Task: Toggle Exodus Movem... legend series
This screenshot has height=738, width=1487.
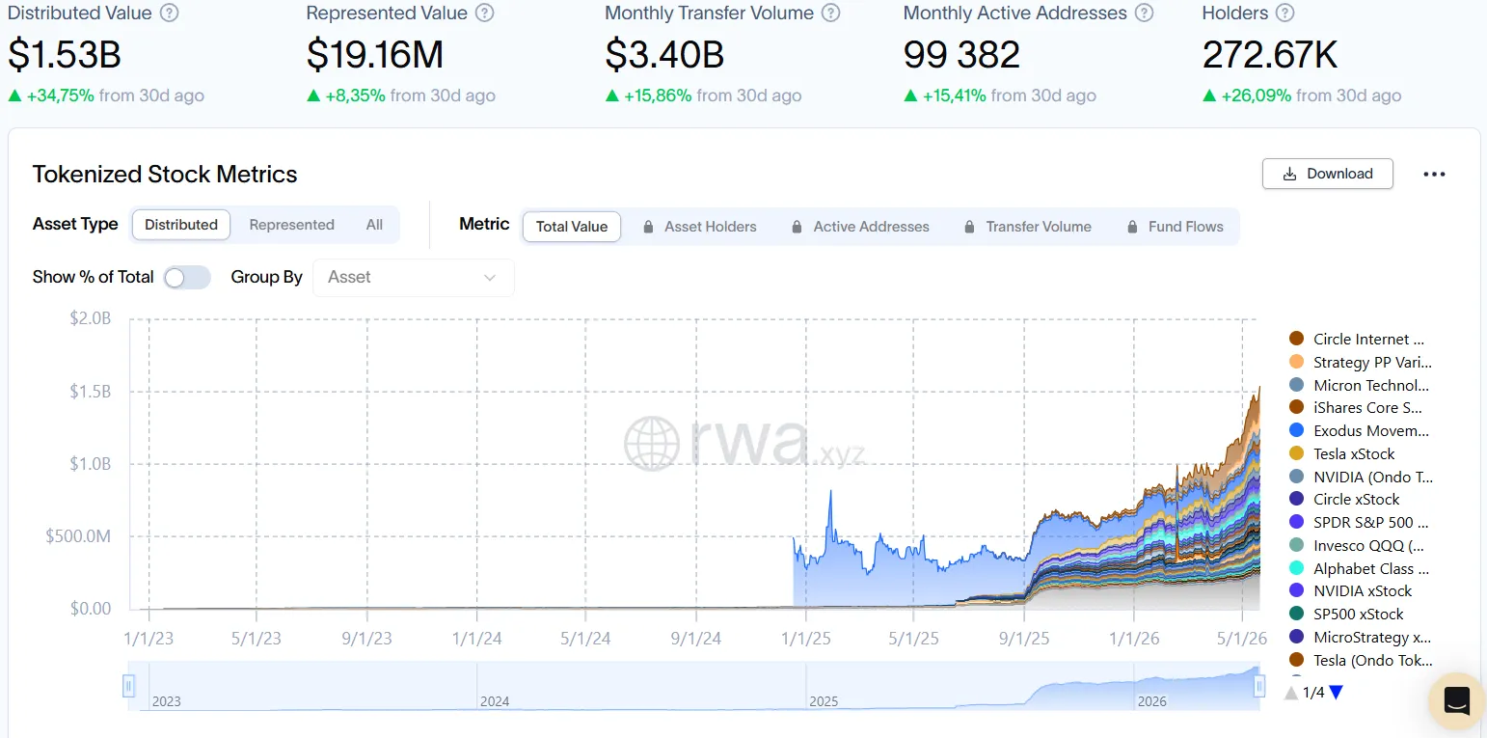Action: 1360,431
